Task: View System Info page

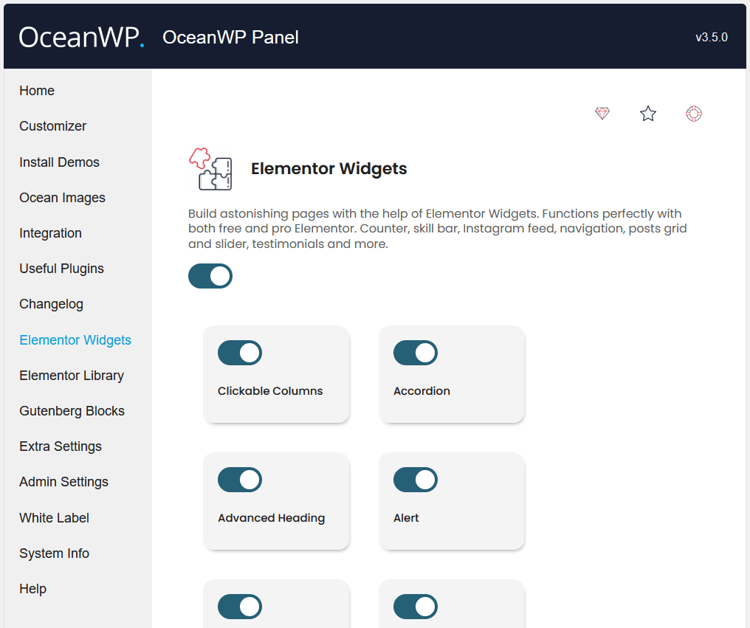Action: tap(54, 553)
